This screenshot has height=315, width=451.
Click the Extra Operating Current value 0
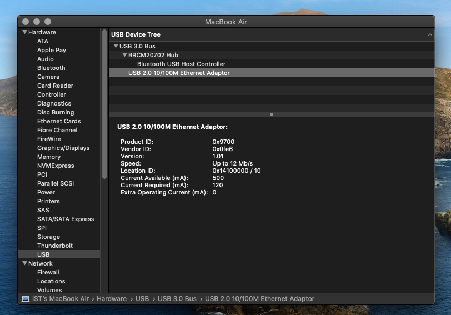click(x=214, y=192)
